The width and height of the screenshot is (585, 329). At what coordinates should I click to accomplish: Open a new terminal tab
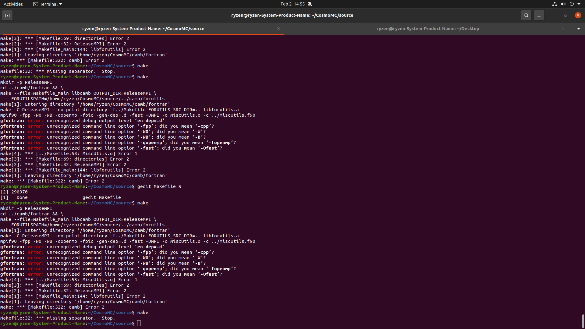[7, 15]
